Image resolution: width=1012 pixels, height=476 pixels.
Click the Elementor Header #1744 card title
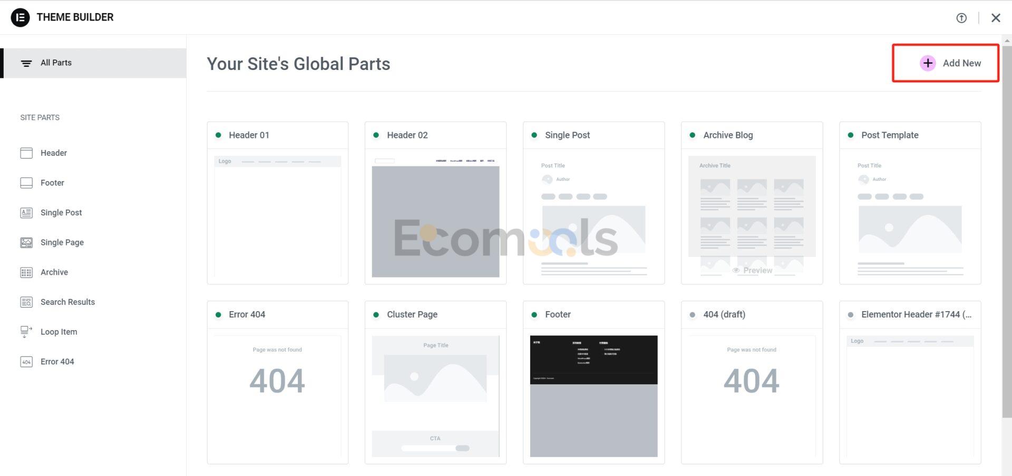click(x=917, y=315)
